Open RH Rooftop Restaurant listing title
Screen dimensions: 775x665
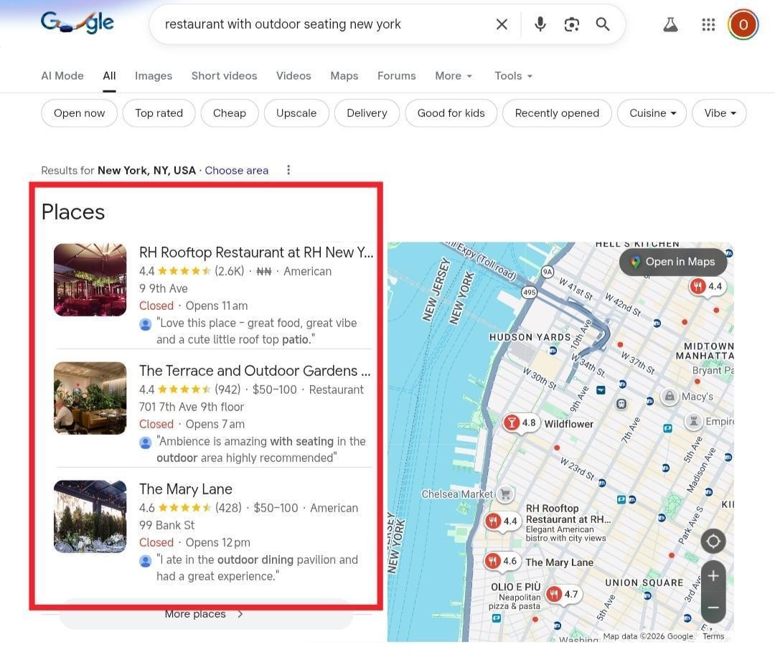256,253
